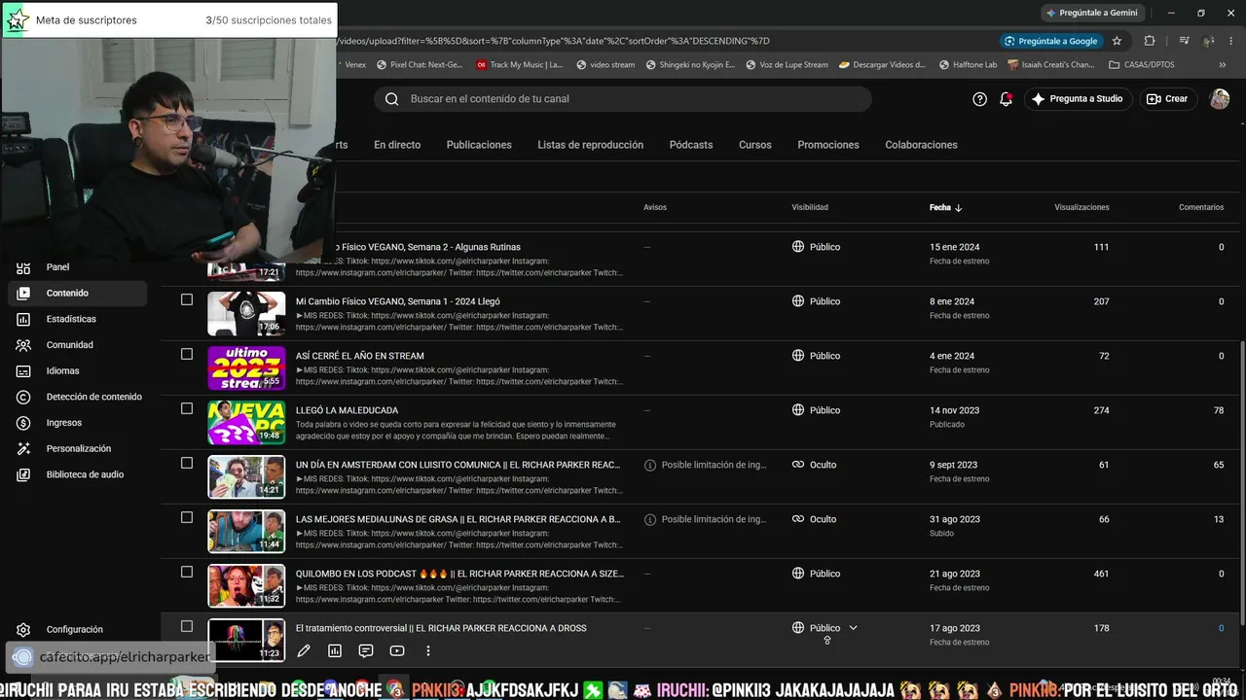Switch to the En directo tab
Image resolution: width=1246 pixels, height=700 pixels.
tap(397, 145)
